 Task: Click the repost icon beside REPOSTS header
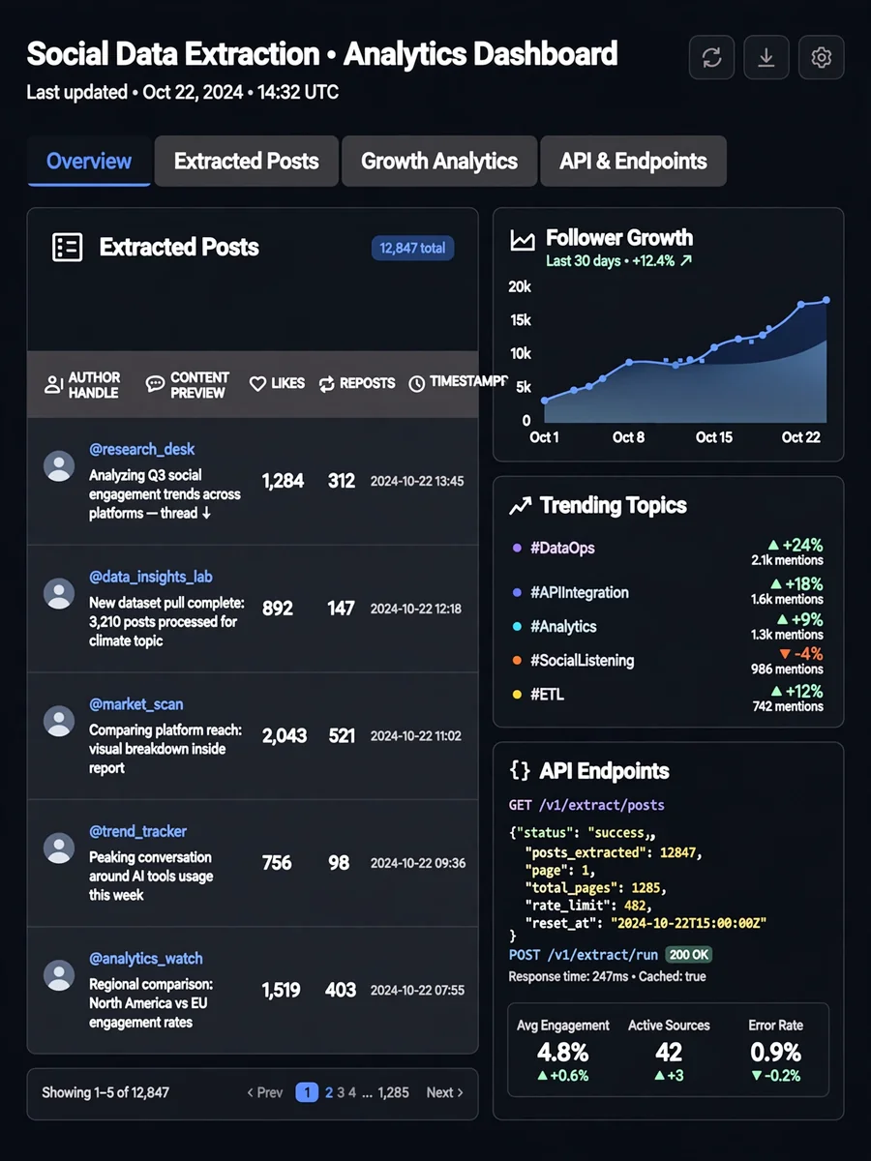(x=326, y=384)
